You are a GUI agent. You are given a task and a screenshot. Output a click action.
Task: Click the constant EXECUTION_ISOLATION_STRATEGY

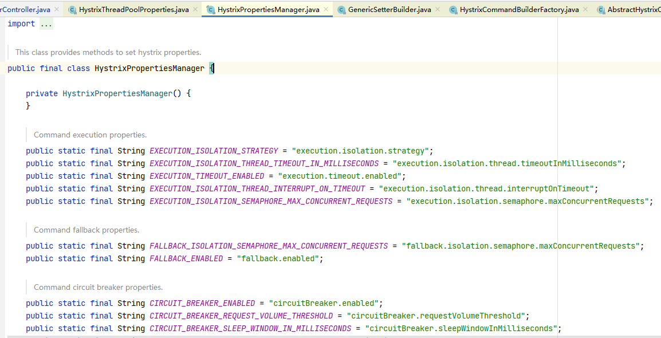point(214,151)
